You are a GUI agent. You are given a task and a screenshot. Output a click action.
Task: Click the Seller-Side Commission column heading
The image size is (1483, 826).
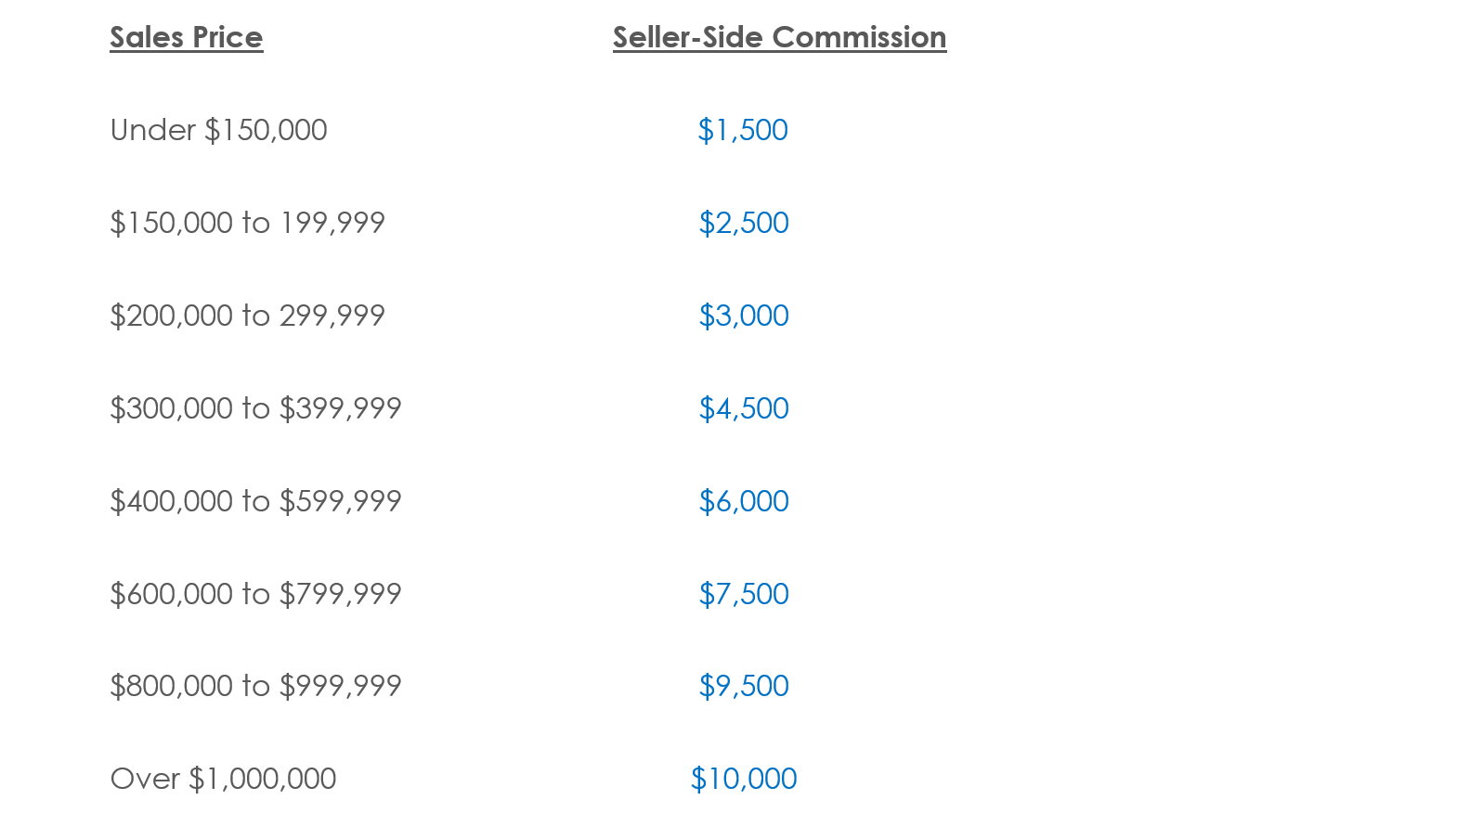pyautogui.click(x=780, y=37)
